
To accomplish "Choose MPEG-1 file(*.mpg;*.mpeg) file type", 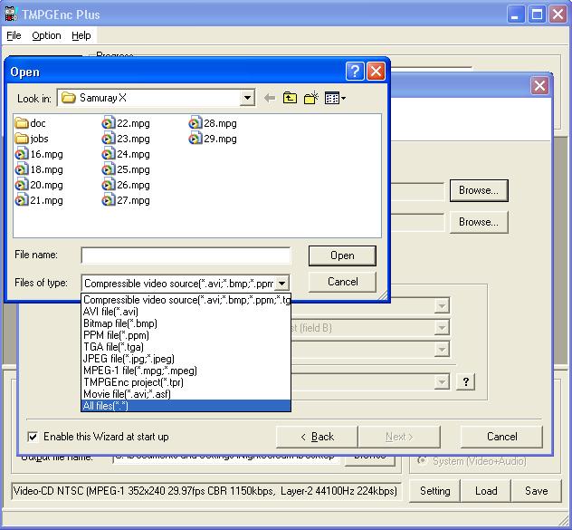I will 186,371.
